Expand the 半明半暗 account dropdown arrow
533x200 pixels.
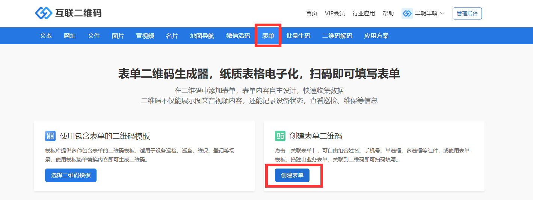coord(442,13)
